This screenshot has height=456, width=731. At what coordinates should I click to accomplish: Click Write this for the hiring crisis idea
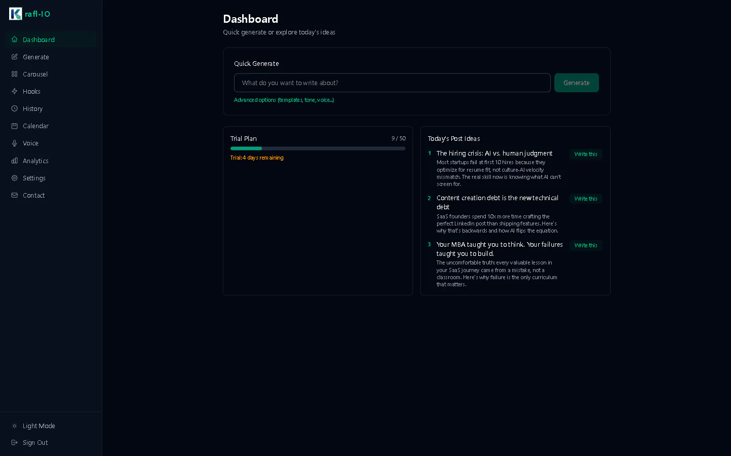point(586,154)
